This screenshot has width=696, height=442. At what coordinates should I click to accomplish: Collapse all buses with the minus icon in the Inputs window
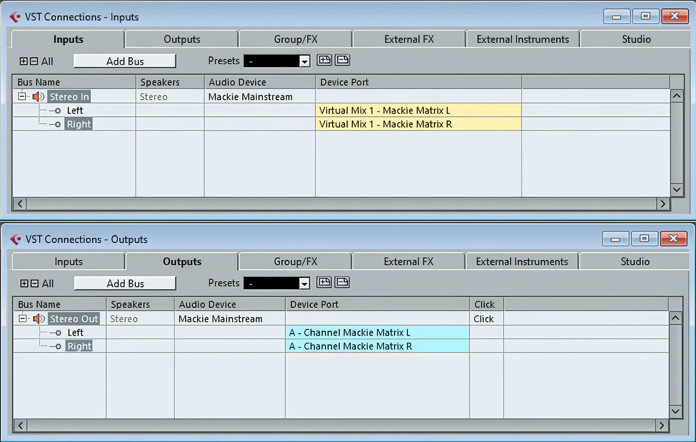tap(34, 61)
